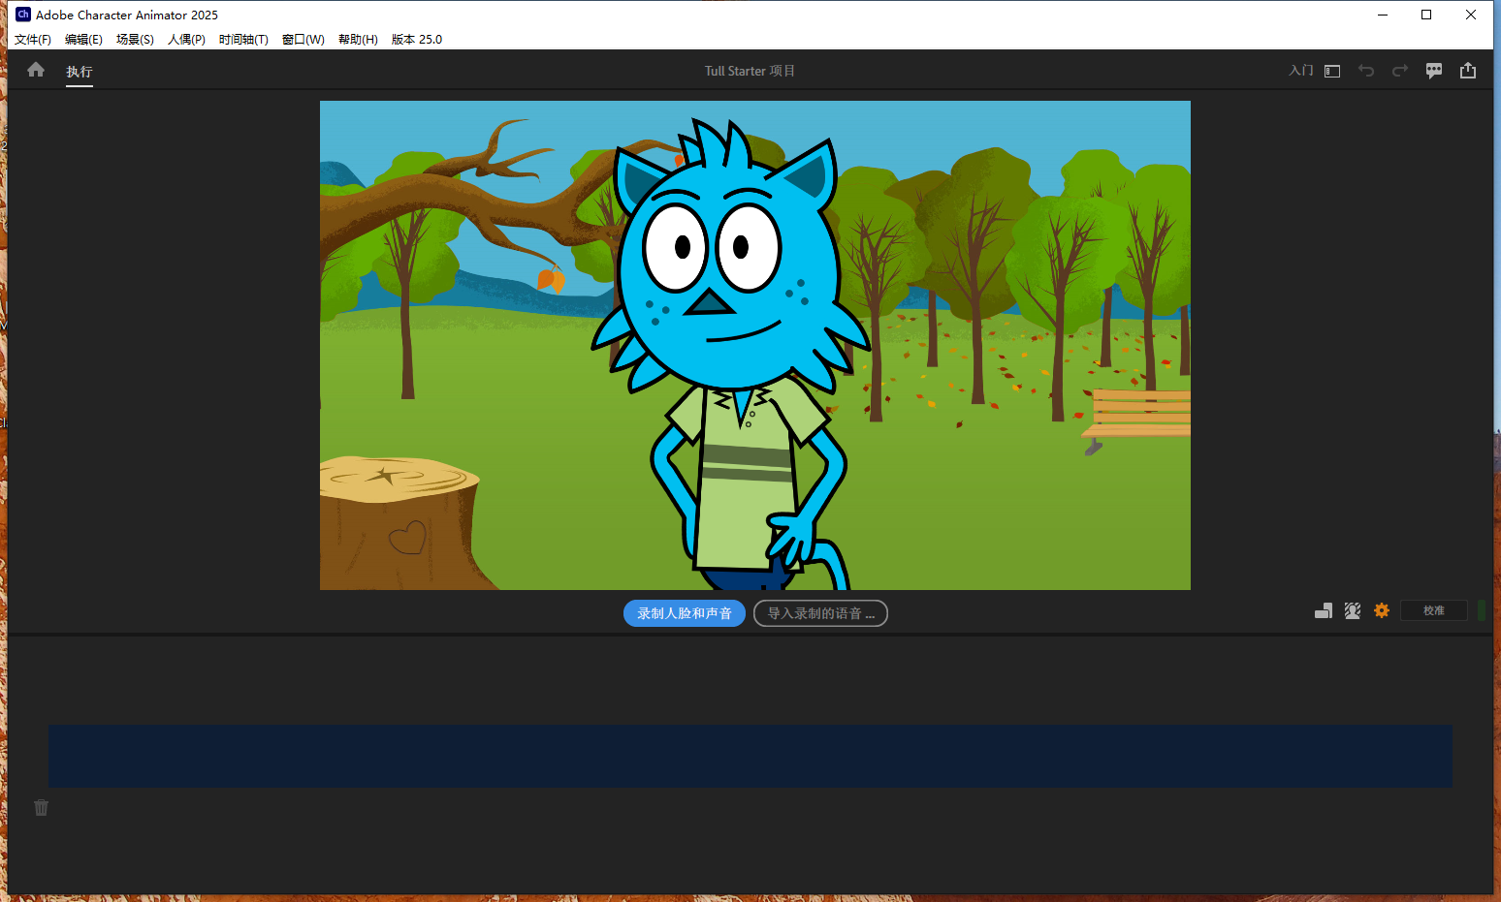Toggle the webcam input icon off
1501x902 pixels.
[x=1352, y=610]
